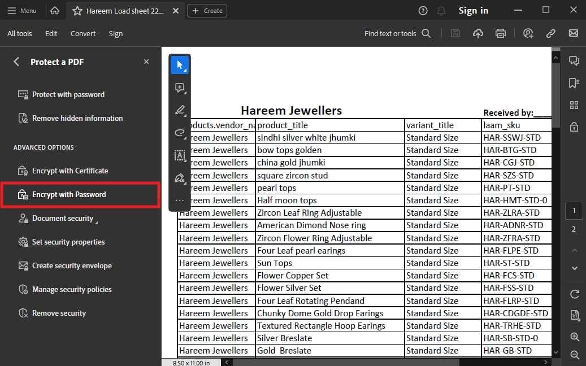Click Find text or tools search
This screenshot has height=366, width=586.
397,34
